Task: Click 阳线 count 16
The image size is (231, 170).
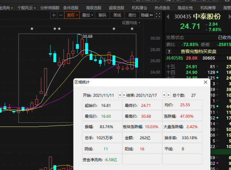Action: tap(142, 149)
